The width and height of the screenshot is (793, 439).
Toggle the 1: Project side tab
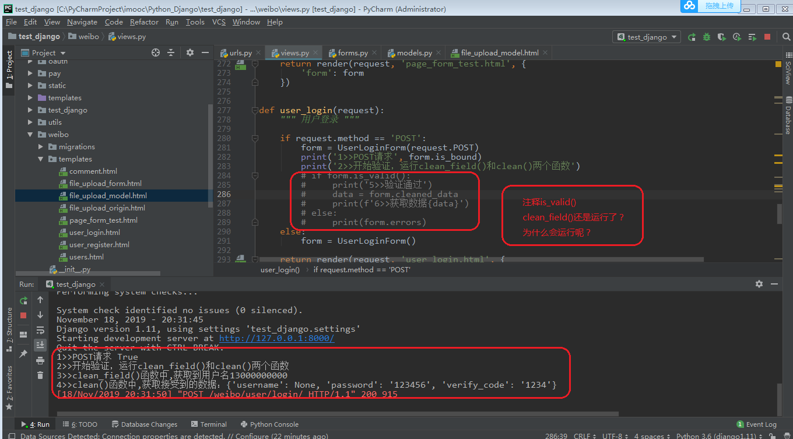coord(9,69)
